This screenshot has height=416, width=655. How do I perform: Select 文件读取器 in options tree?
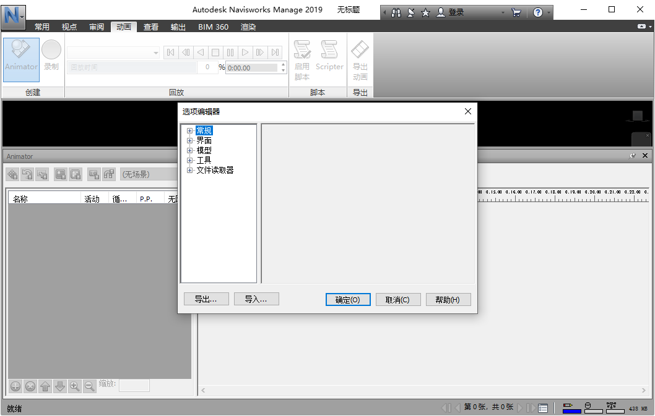[x=215, y=170]
